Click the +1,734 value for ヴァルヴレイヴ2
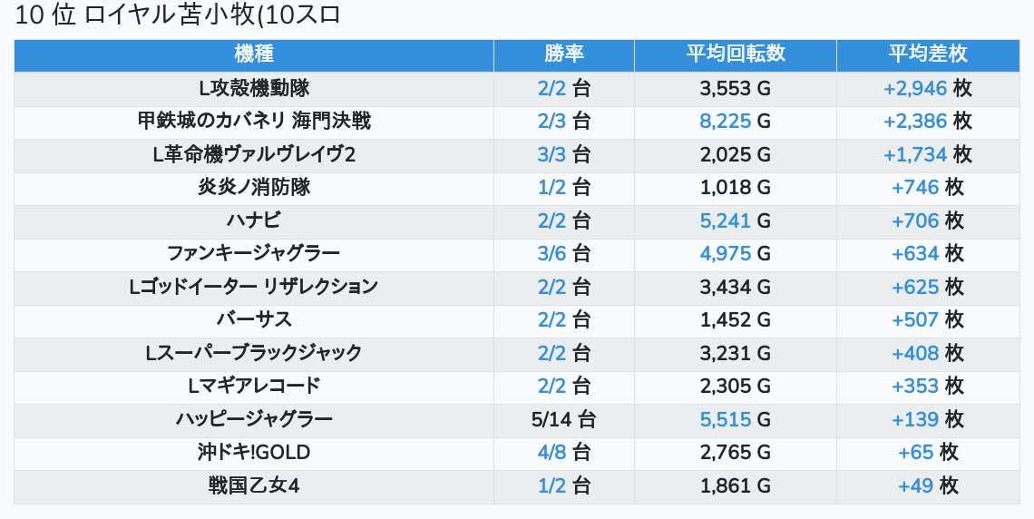 coord(915,154)
